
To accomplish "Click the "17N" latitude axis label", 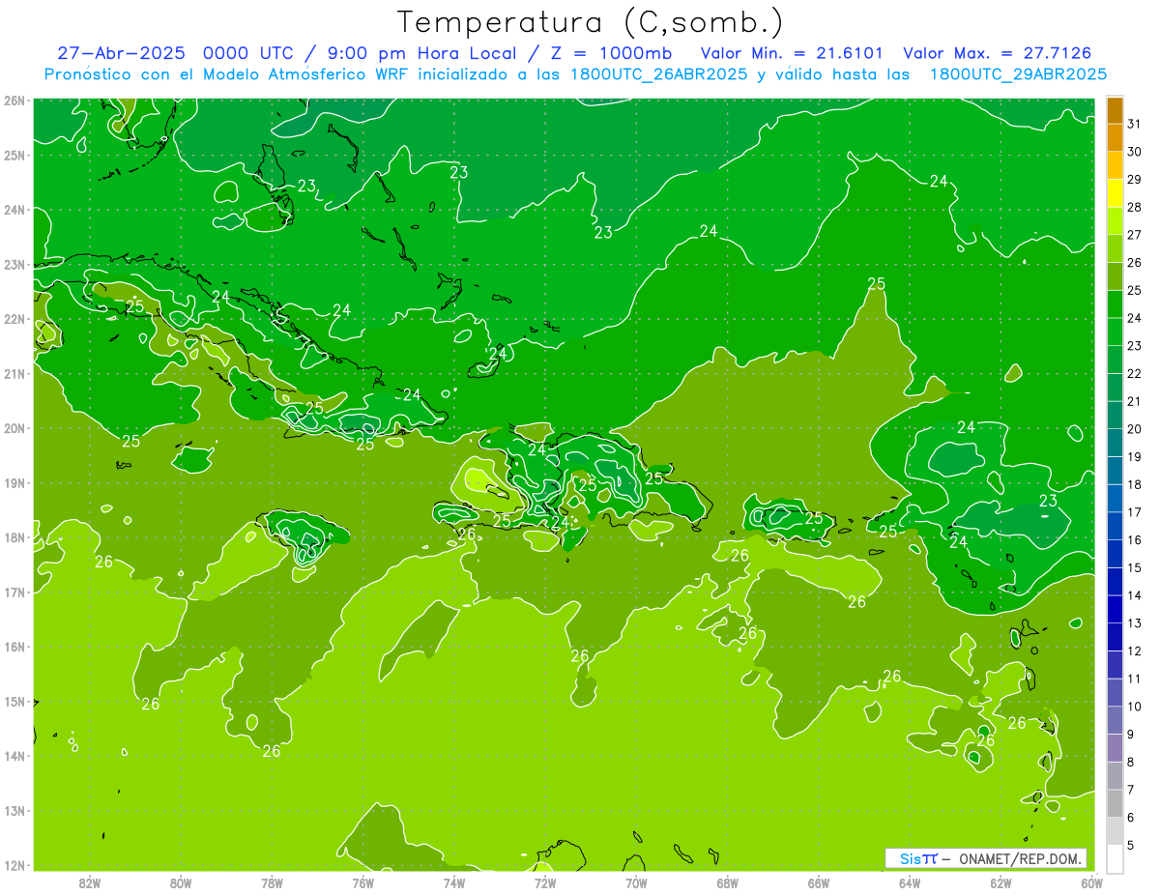I will (14, 592).
